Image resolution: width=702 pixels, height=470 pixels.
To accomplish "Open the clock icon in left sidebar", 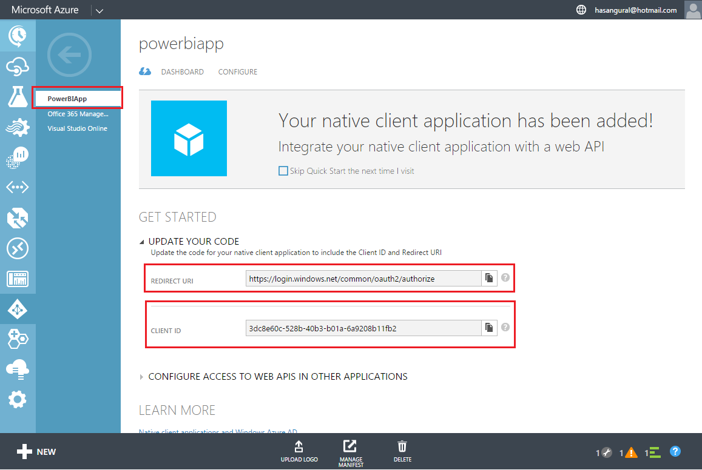I will tap(18, 36).
